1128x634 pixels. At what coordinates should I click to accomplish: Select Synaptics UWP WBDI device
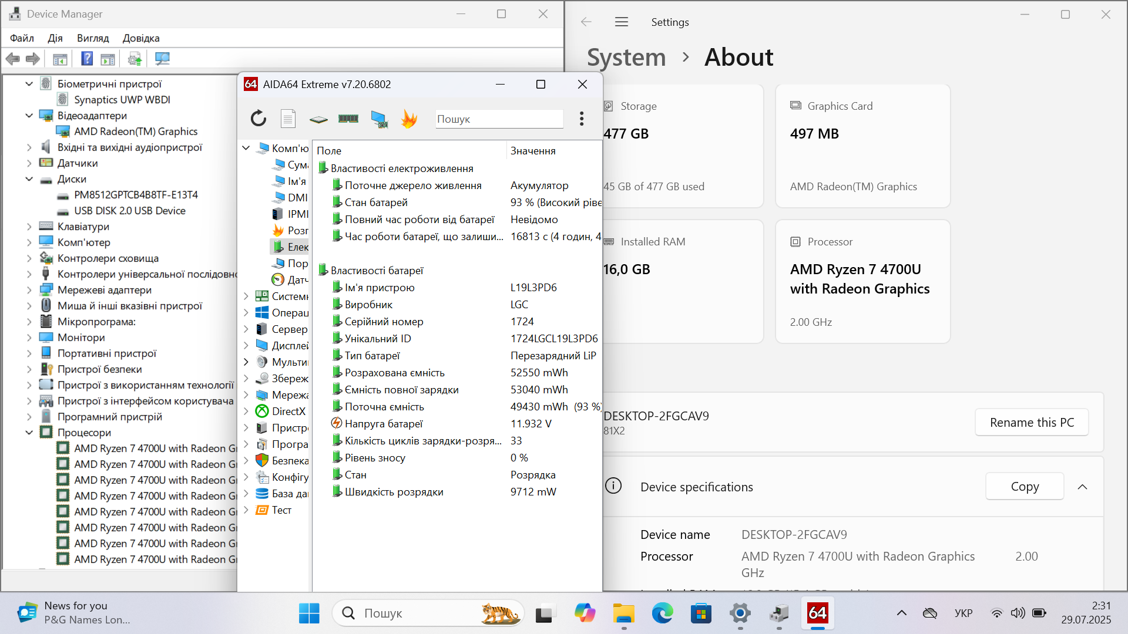coord(122,100)
